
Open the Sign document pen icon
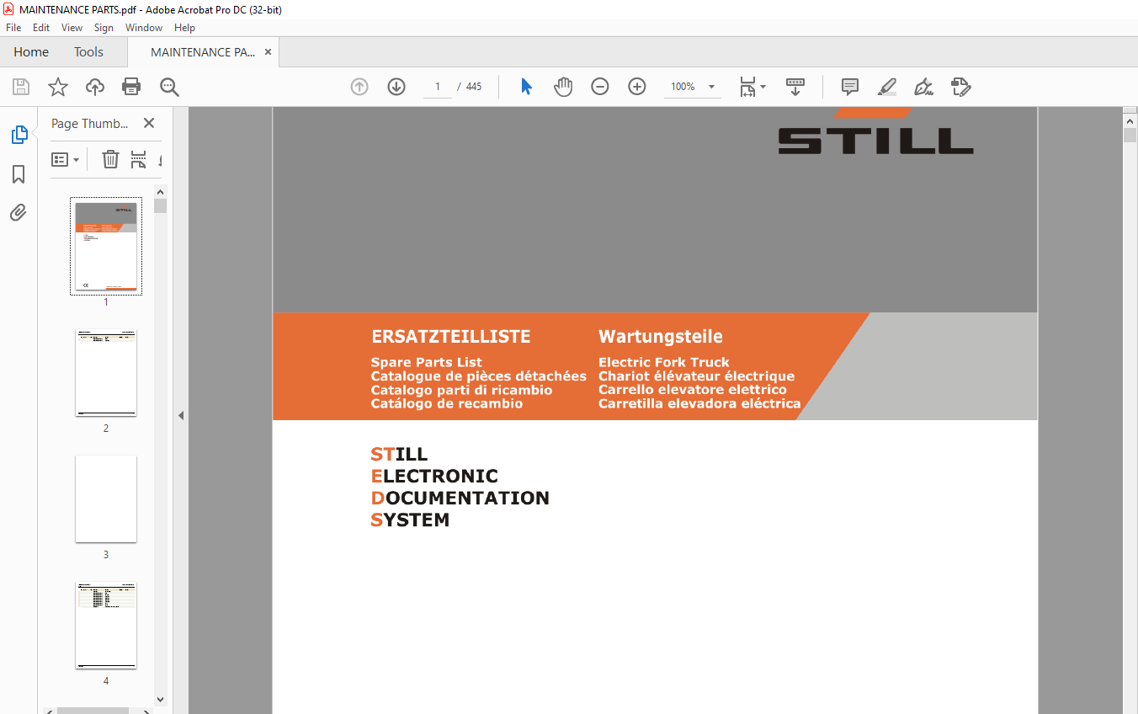coord(923,87)
